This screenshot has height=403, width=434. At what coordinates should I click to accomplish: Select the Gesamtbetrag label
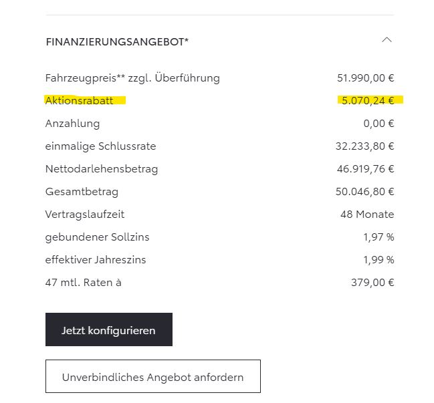pos(82,192)
